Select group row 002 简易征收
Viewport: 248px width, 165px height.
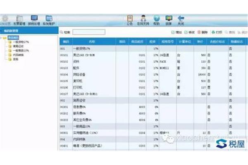pos(153,100)
